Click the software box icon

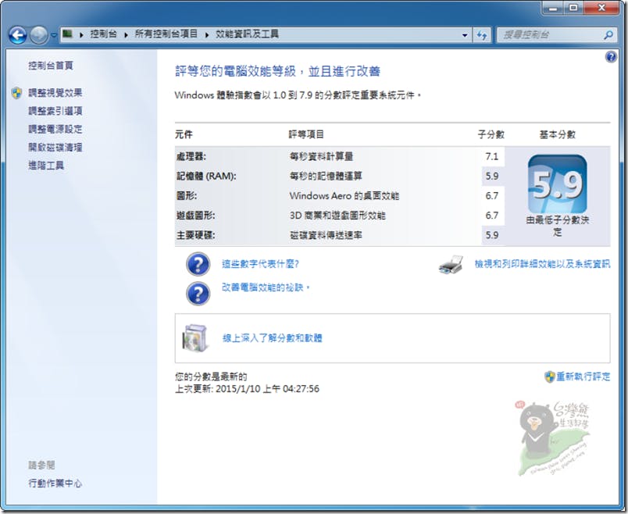click(195, 338)
